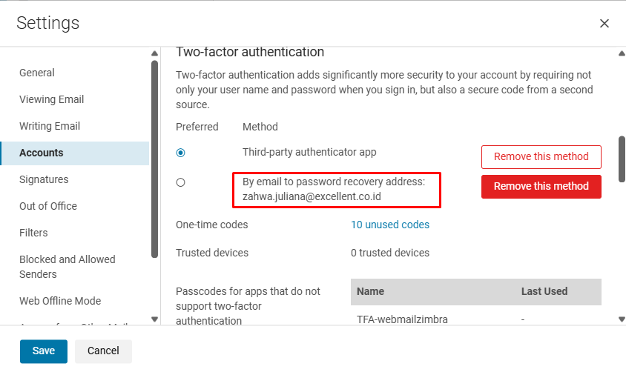This screenshot has height=375, width=626.
Task: Open Signatures settings
Action: point(44,179)
